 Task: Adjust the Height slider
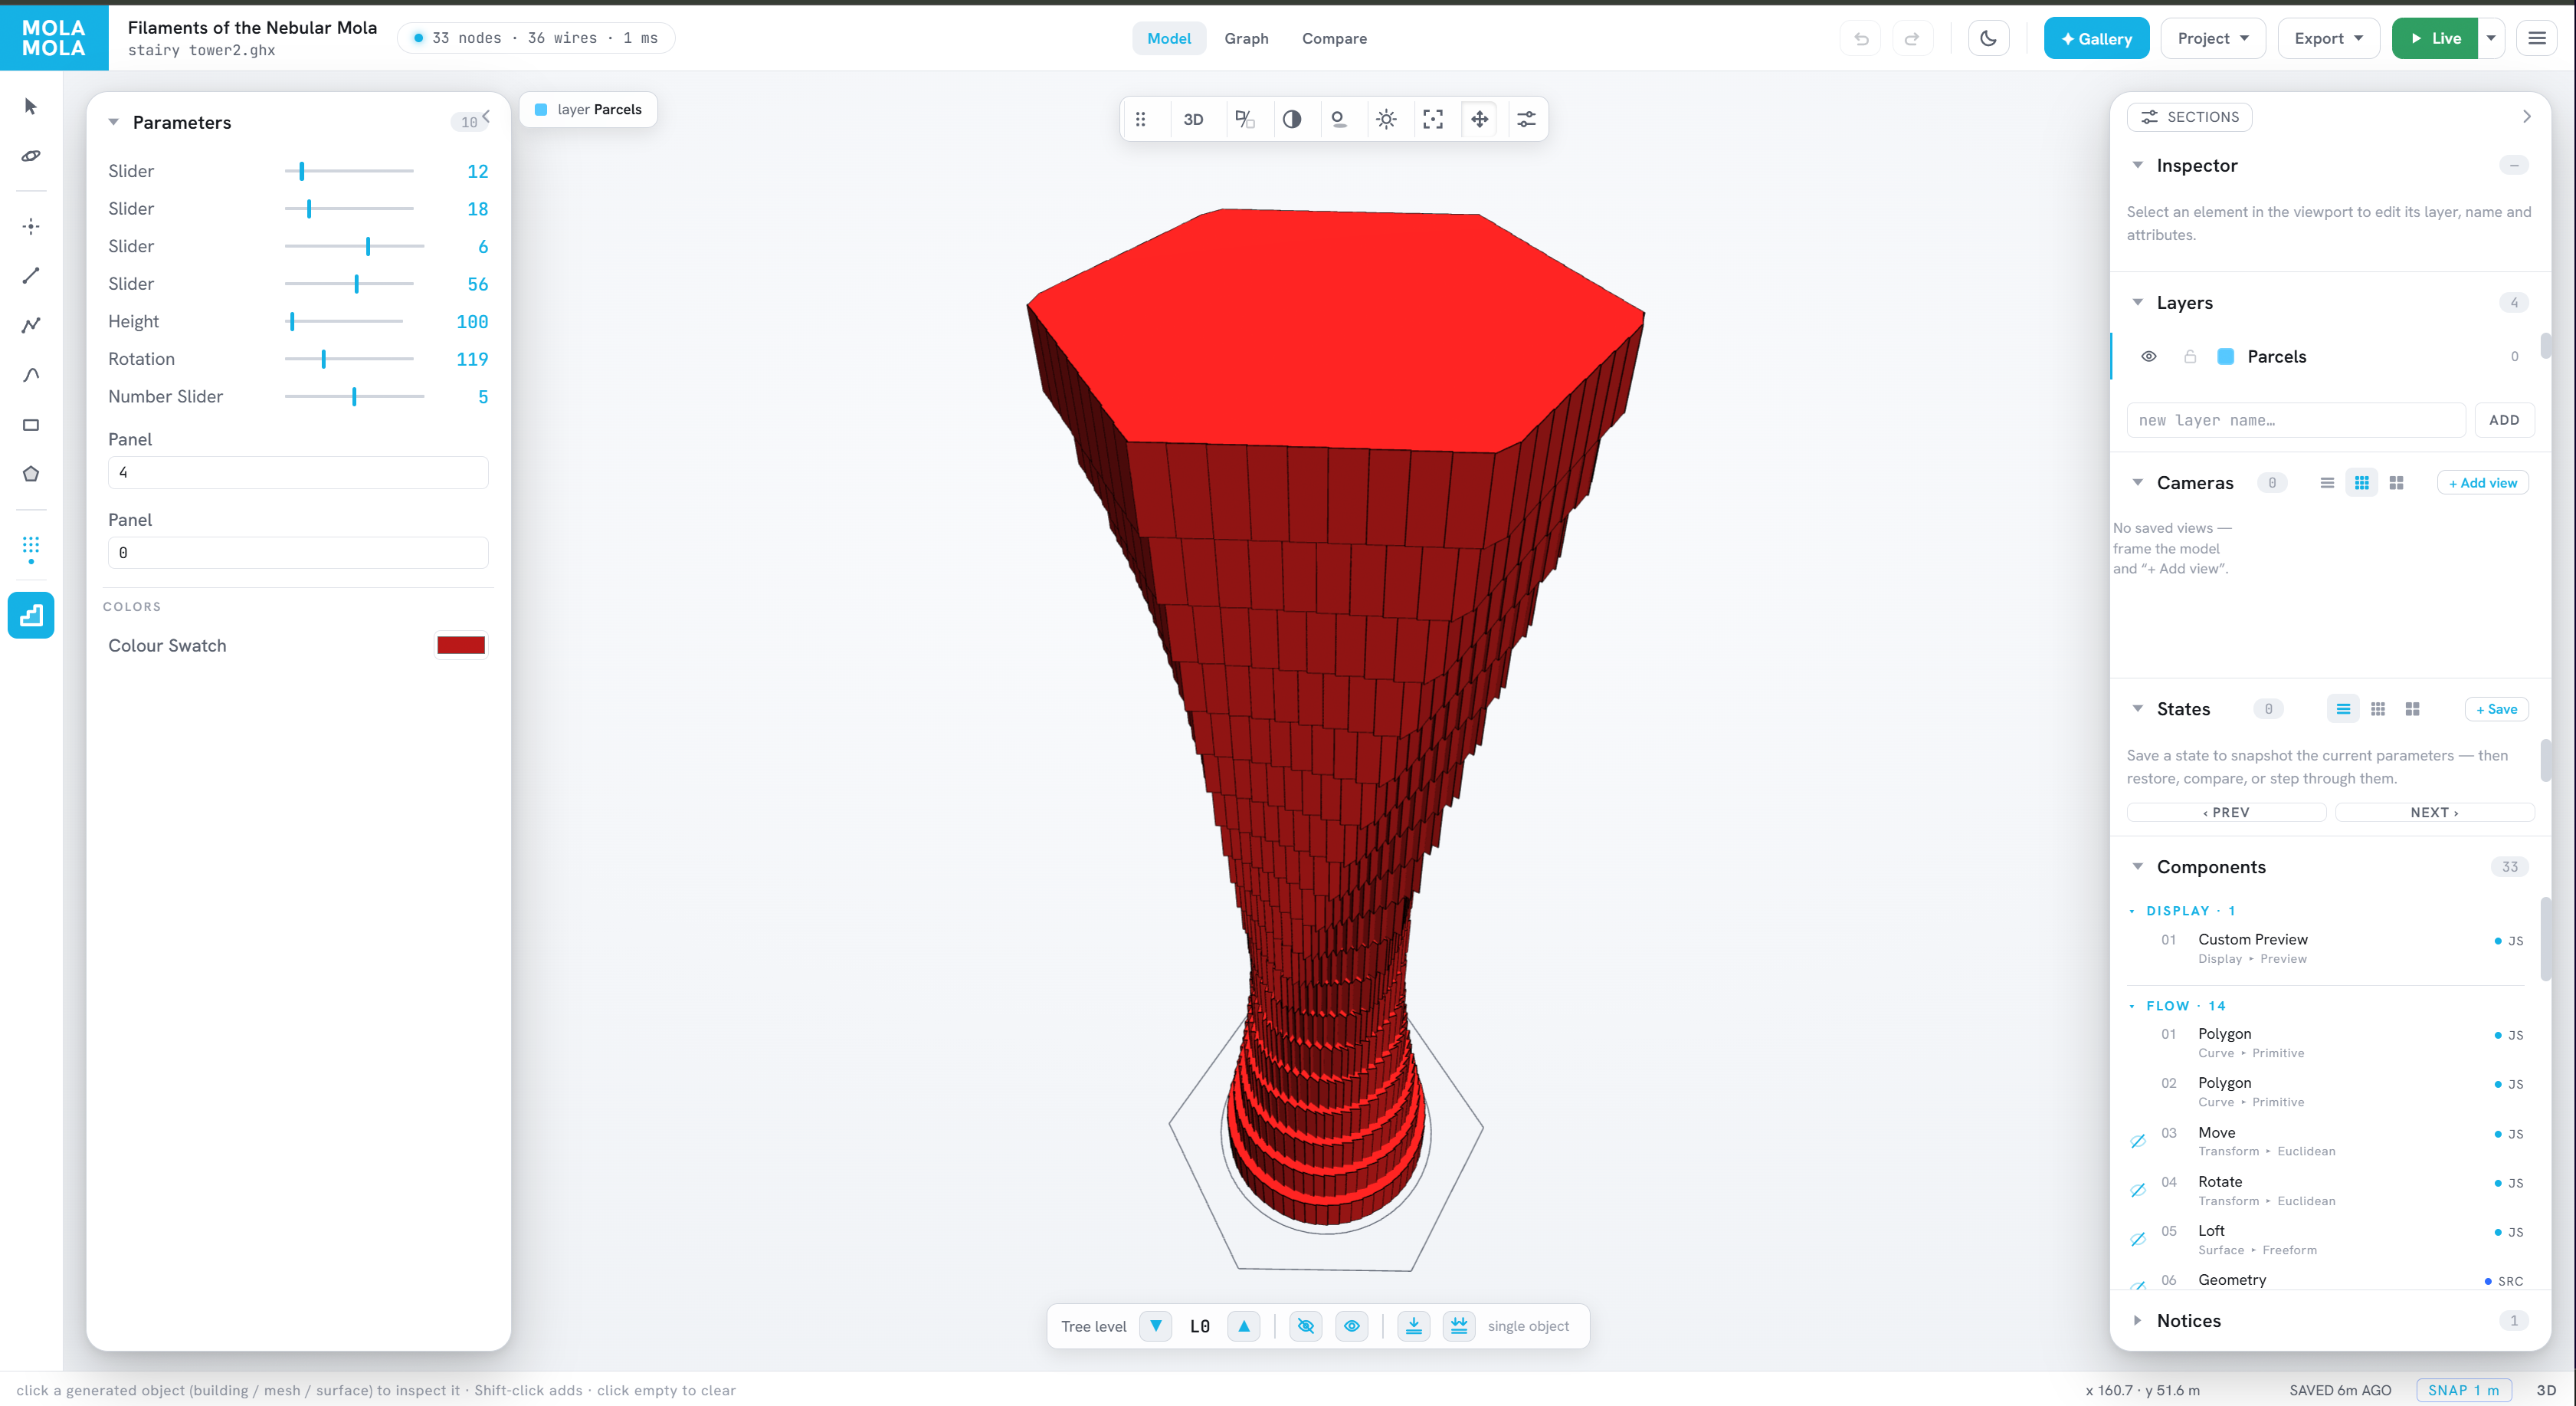(344, 321)
